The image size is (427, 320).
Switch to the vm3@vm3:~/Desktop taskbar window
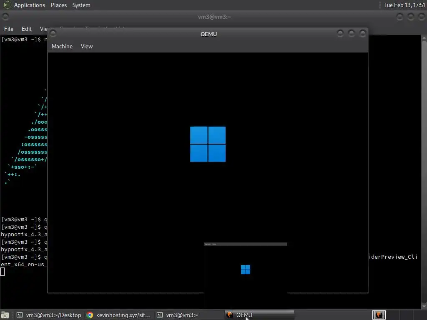point(49,315)
